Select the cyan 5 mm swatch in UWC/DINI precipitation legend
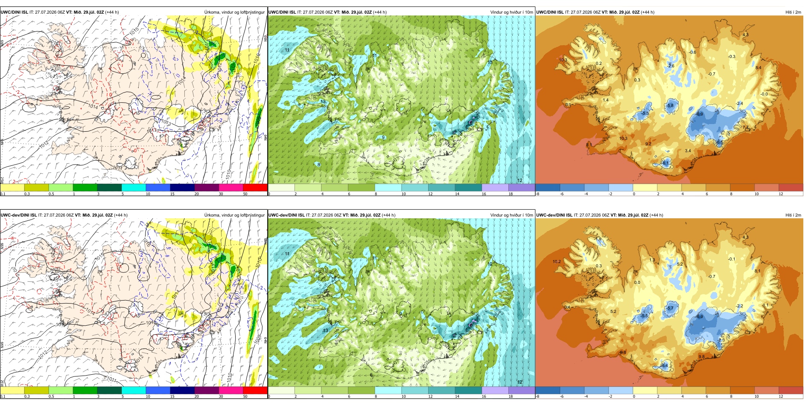The image size is (811, 405). [x=134, y=187]
